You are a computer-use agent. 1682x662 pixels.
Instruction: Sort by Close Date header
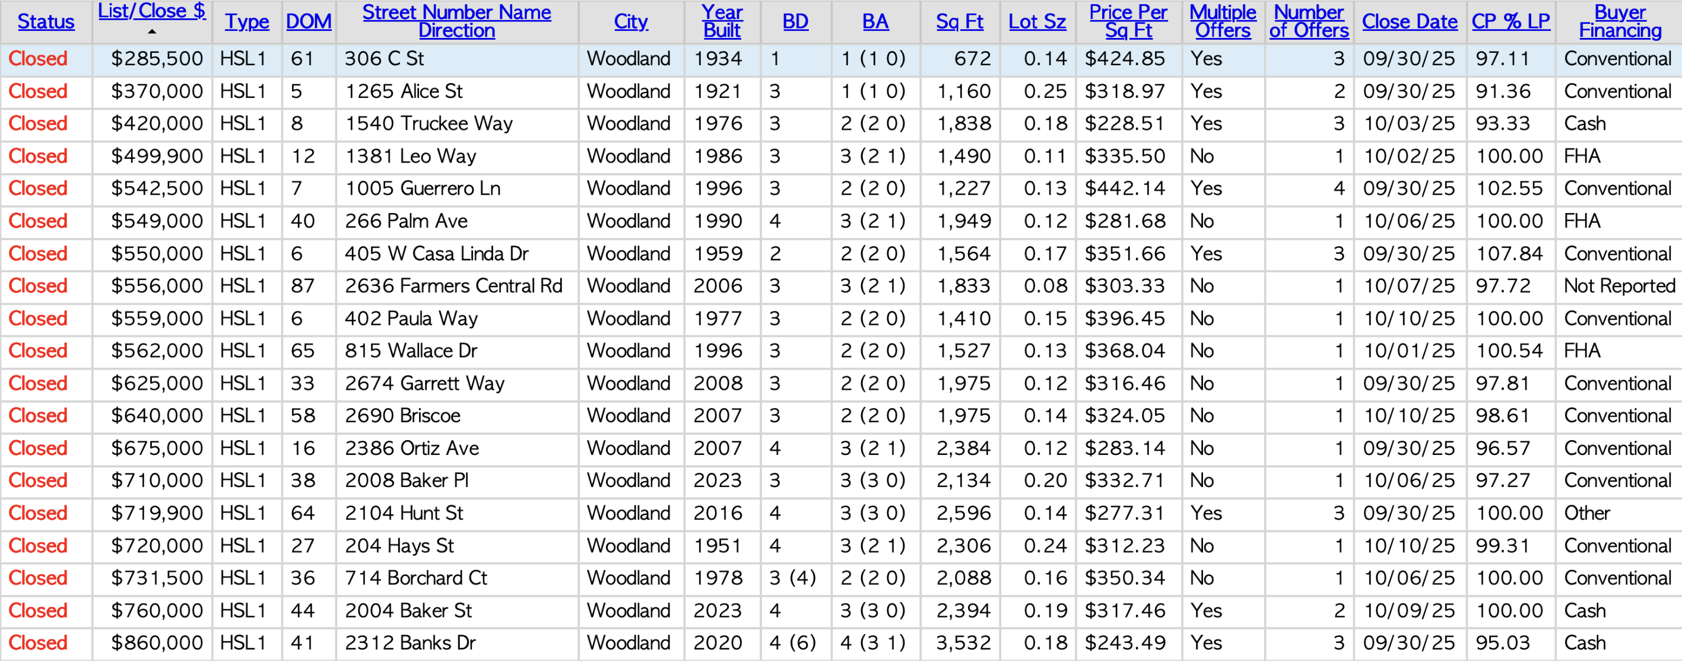pyautogui.click(x=1409, y=21)
